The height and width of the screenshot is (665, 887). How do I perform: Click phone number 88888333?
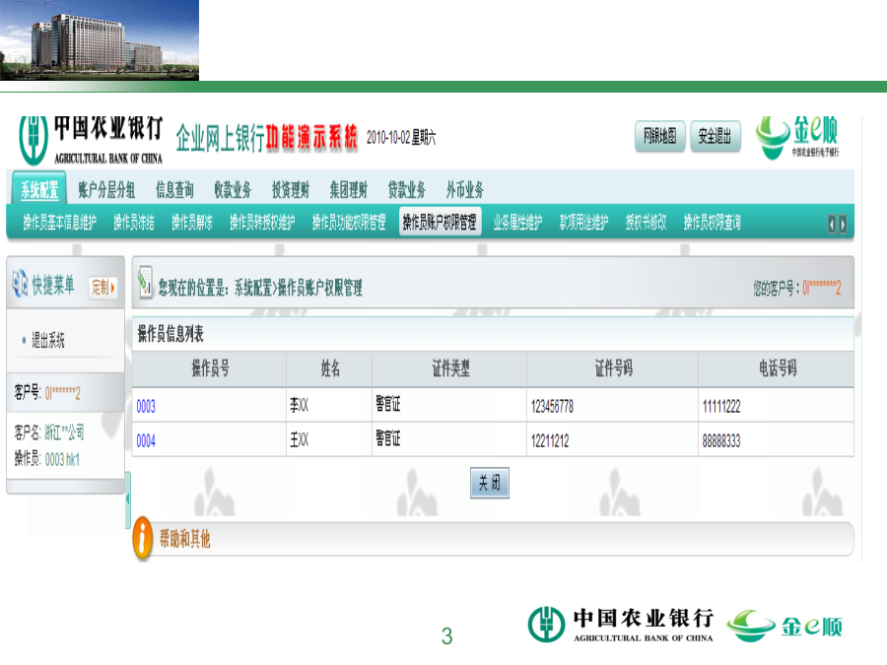(721, 440)
